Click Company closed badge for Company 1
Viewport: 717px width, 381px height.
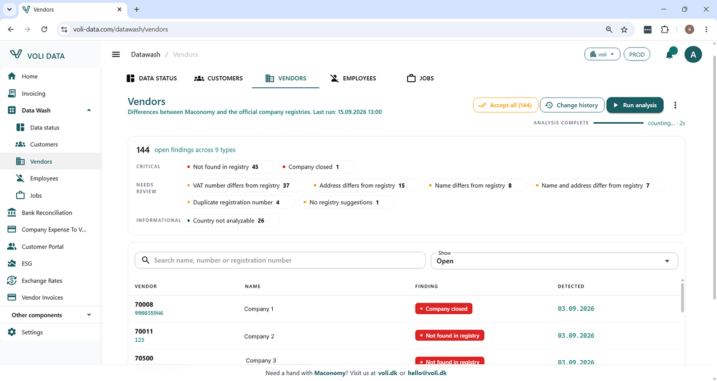pyautogui.click(x=444, y=309)
